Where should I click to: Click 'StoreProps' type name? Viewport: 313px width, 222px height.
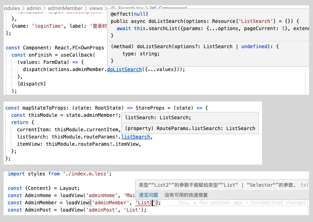click(150, 108)
